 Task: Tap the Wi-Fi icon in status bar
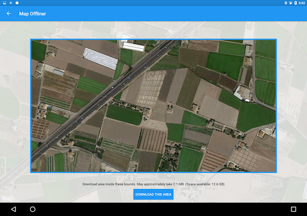[291, 3]
